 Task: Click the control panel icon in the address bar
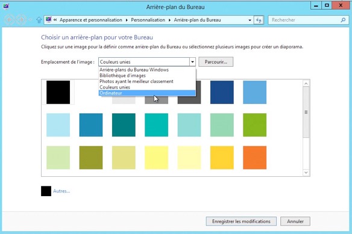(x=48, y=20)
